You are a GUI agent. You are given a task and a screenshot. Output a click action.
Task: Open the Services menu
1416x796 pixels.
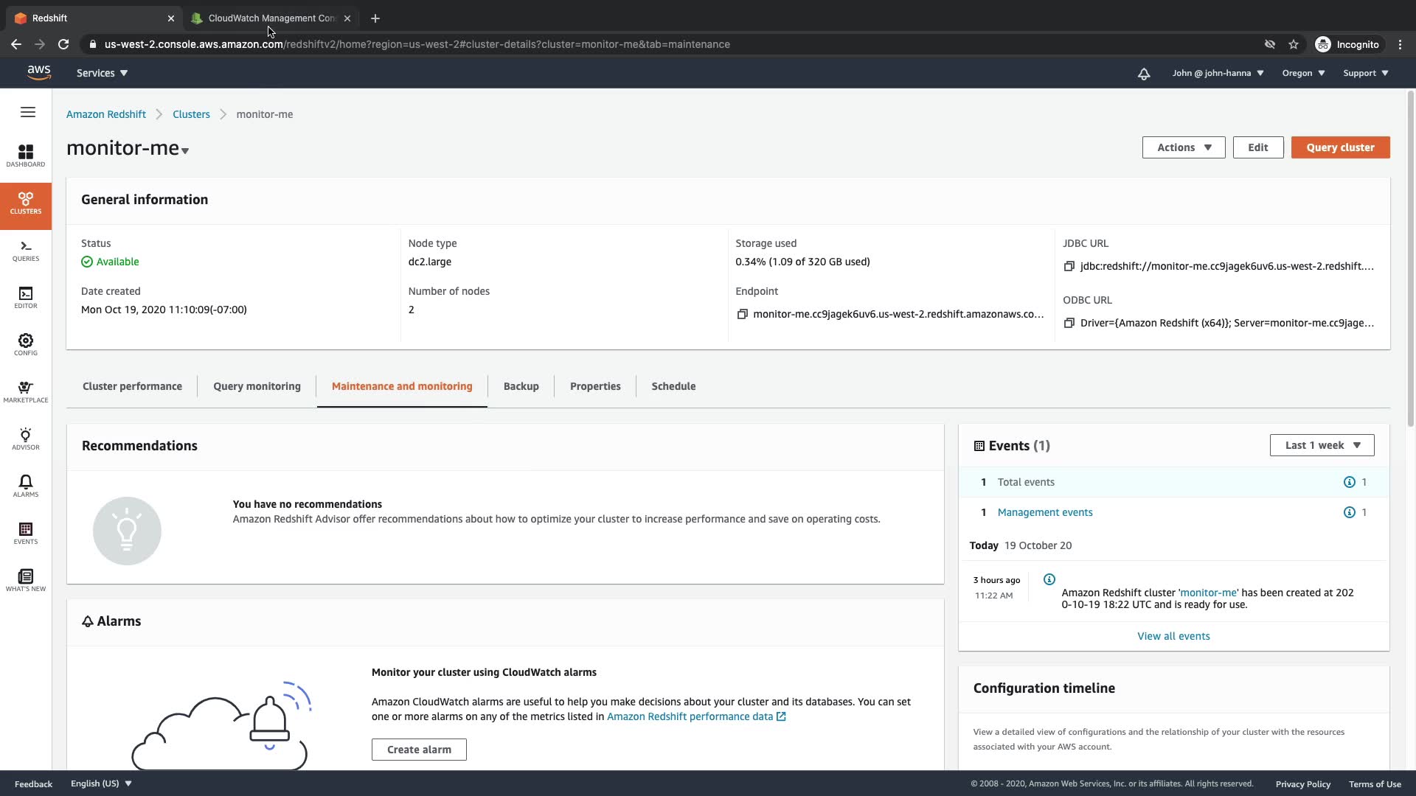pos(102,73)
